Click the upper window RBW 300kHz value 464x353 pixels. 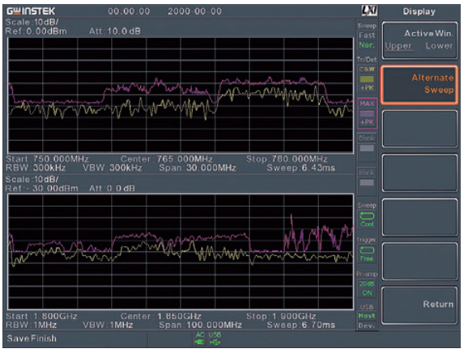click(49, 168)
